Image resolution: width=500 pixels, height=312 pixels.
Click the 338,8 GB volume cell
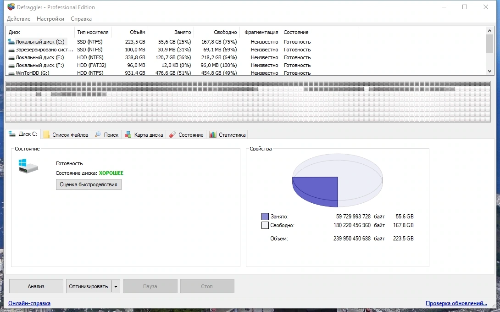coord(135,58)
